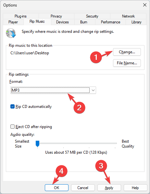Select the Network tab

(x=128, y=16)
